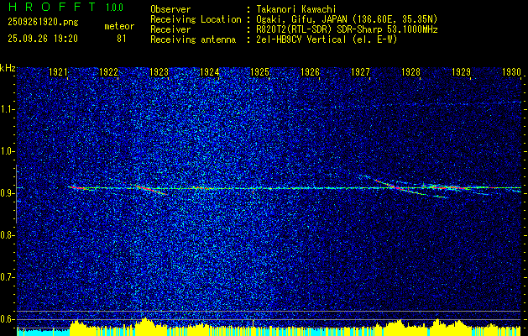
Task: Click the 1930 time marker
Action: (x=511, y=71)
